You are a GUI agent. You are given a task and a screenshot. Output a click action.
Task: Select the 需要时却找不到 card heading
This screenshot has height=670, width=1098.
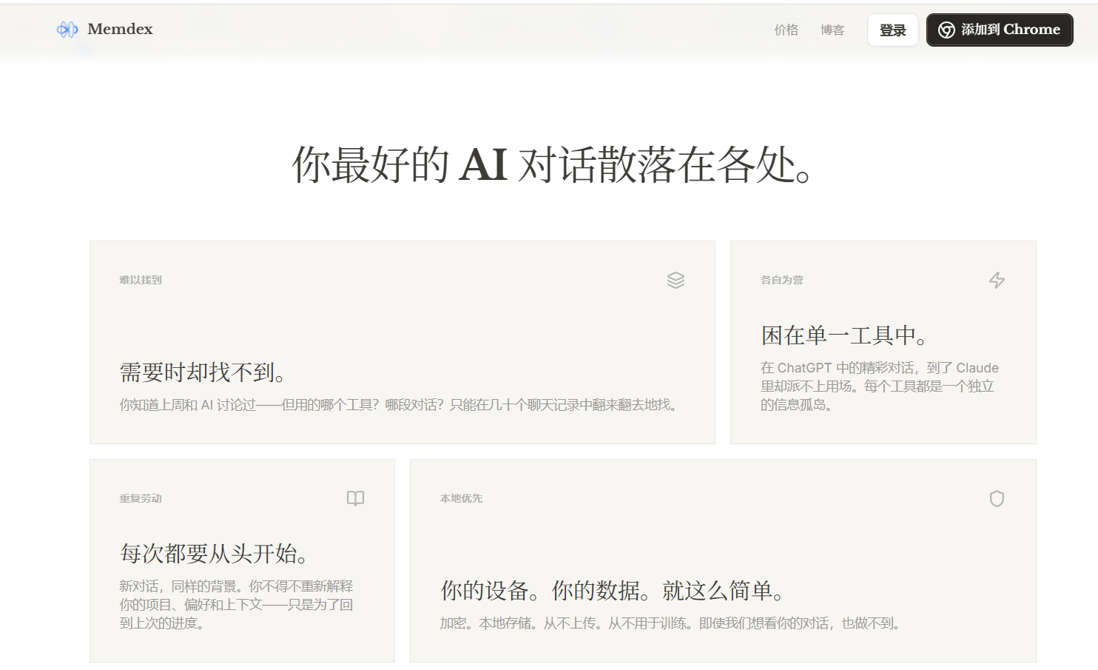[204, 372]
